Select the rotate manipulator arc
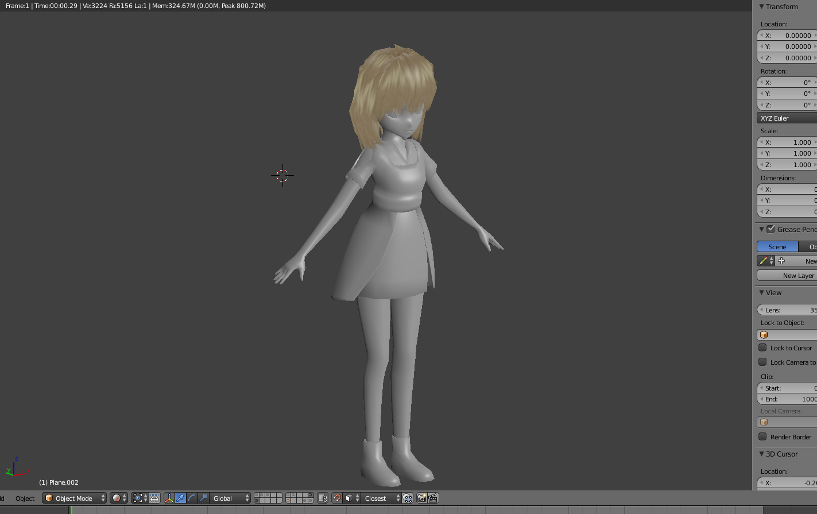Image resolution: width=817 pixels, height=514 pixels. click(x=192, y=498)
